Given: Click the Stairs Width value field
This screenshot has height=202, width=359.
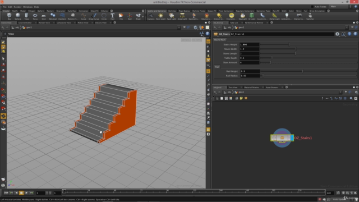Looking at the screenshot, I should click(x=249, y=49).
